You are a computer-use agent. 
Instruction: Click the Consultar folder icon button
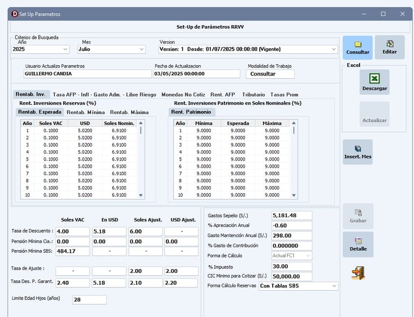(357, 47)
